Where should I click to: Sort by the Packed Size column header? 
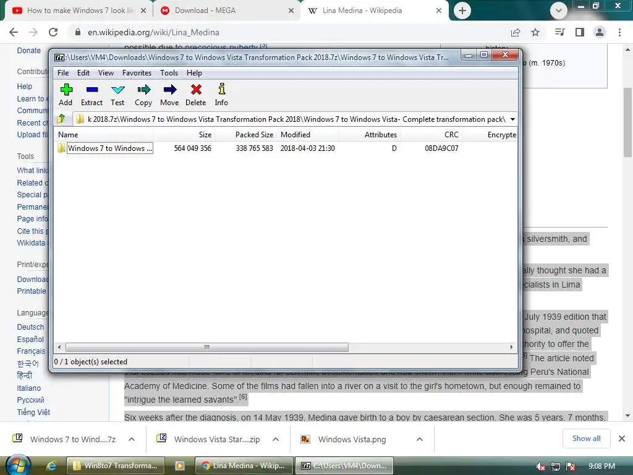(x=245, y=134)
